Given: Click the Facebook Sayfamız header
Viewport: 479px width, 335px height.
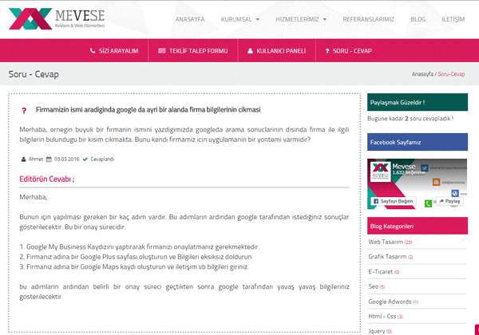Looking at the screenshot, I should pos(418,142).
